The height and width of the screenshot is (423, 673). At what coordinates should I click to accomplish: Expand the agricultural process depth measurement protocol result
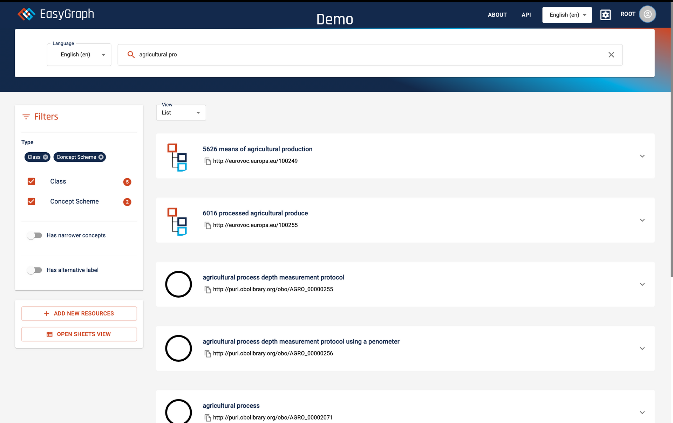tap(642, 284)
